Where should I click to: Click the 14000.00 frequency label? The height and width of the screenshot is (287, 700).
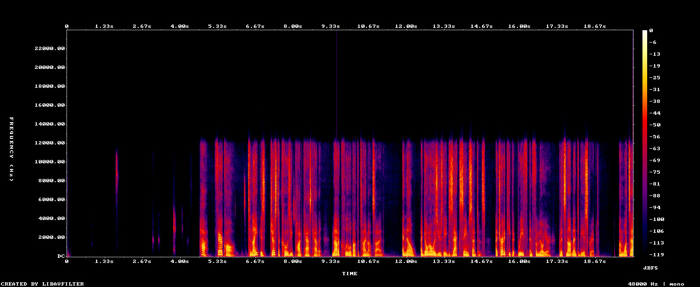point(50,124)
